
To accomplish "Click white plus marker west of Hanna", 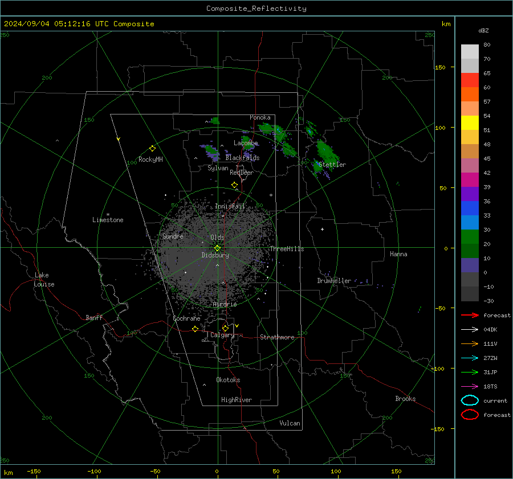I will click(x=322, y=229).
